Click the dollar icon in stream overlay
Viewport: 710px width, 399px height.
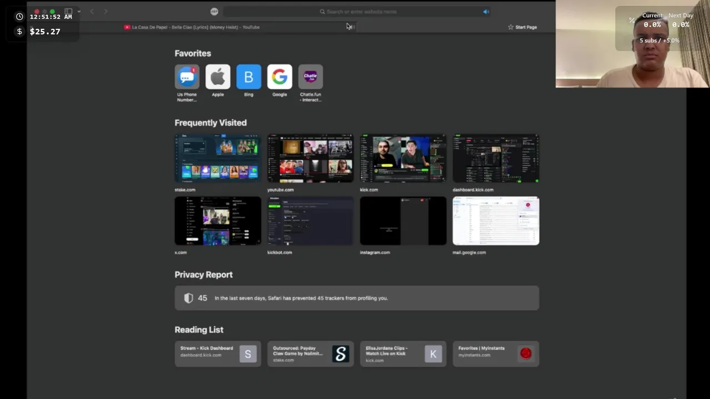click(19, 32)
